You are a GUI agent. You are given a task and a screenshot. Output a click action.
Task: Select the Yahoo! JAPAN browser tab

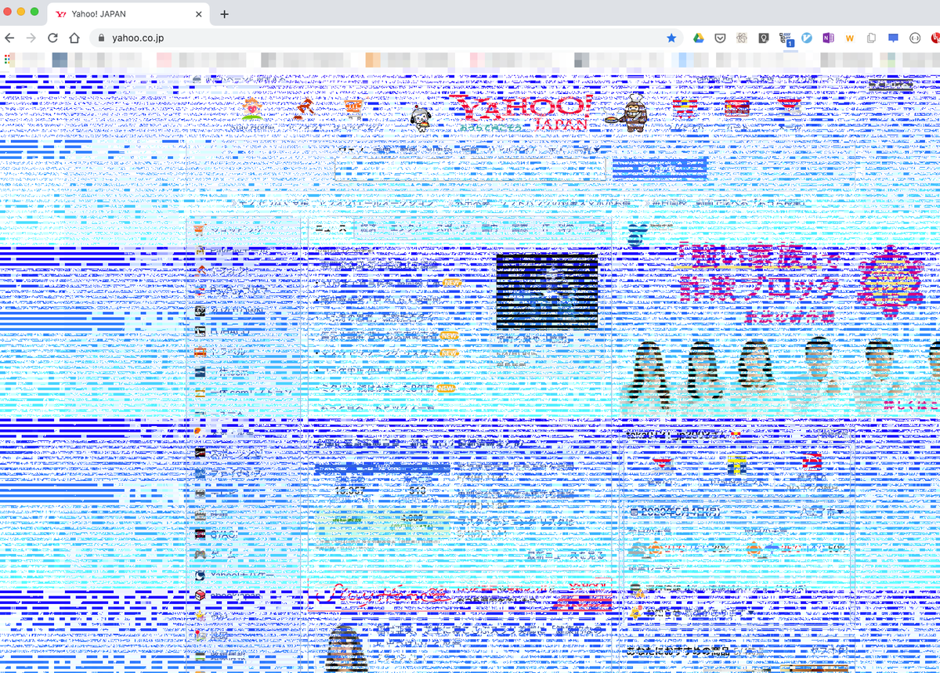coord(130,14)
